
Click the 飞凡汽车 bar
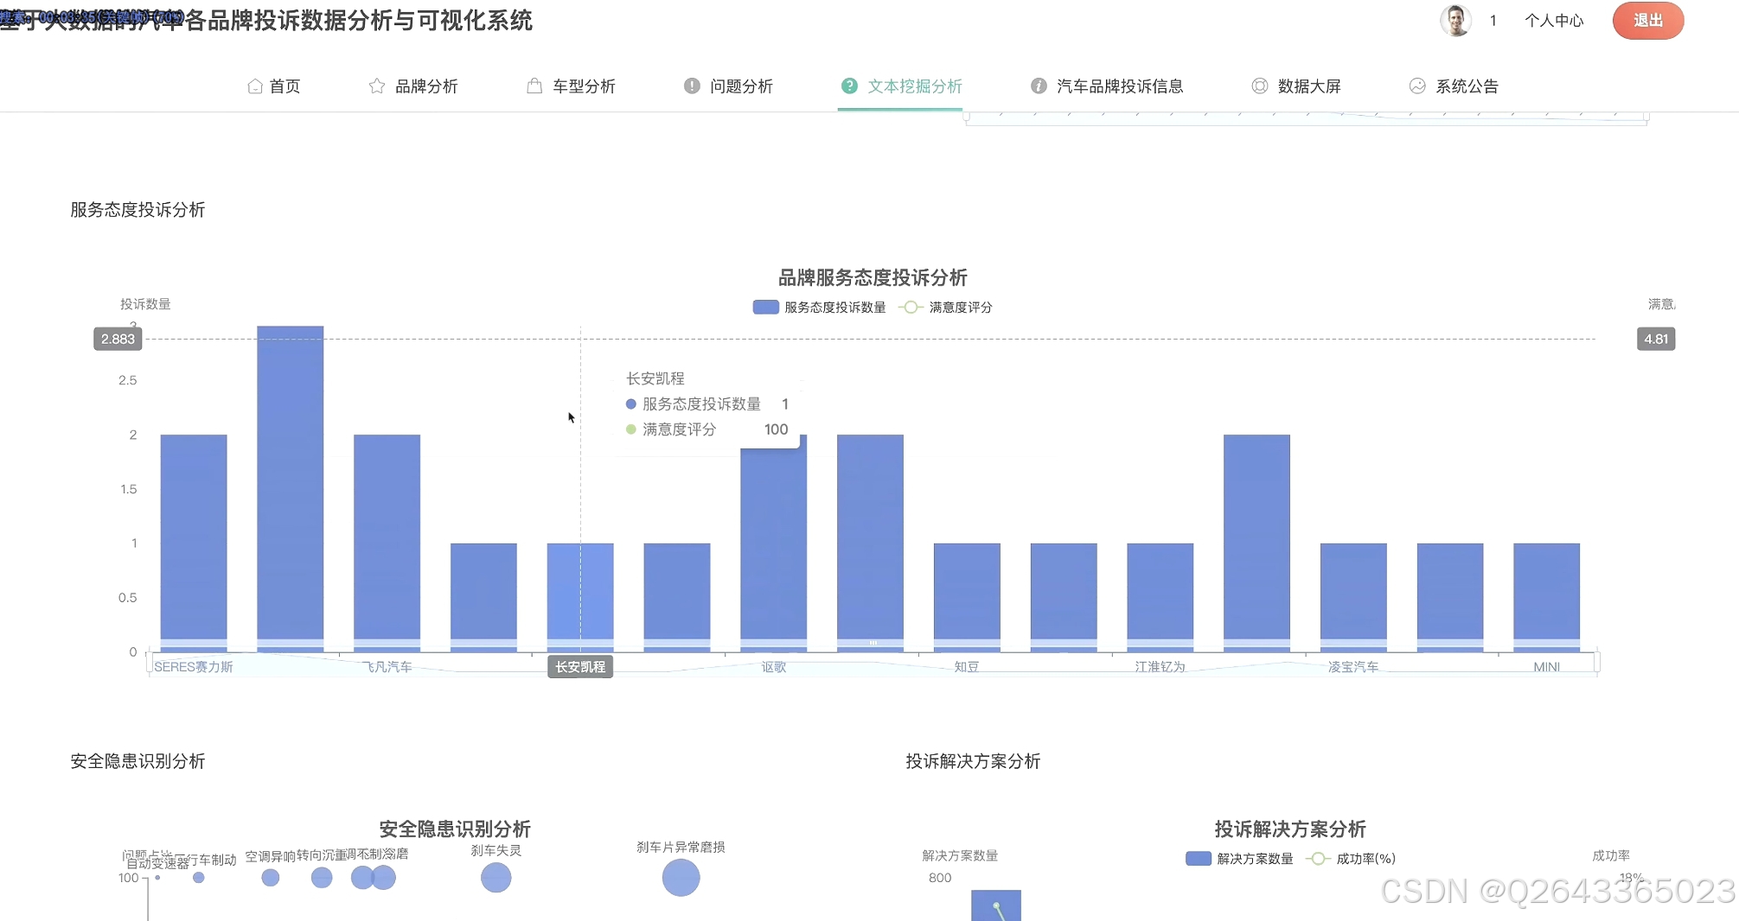pos(387,543)
